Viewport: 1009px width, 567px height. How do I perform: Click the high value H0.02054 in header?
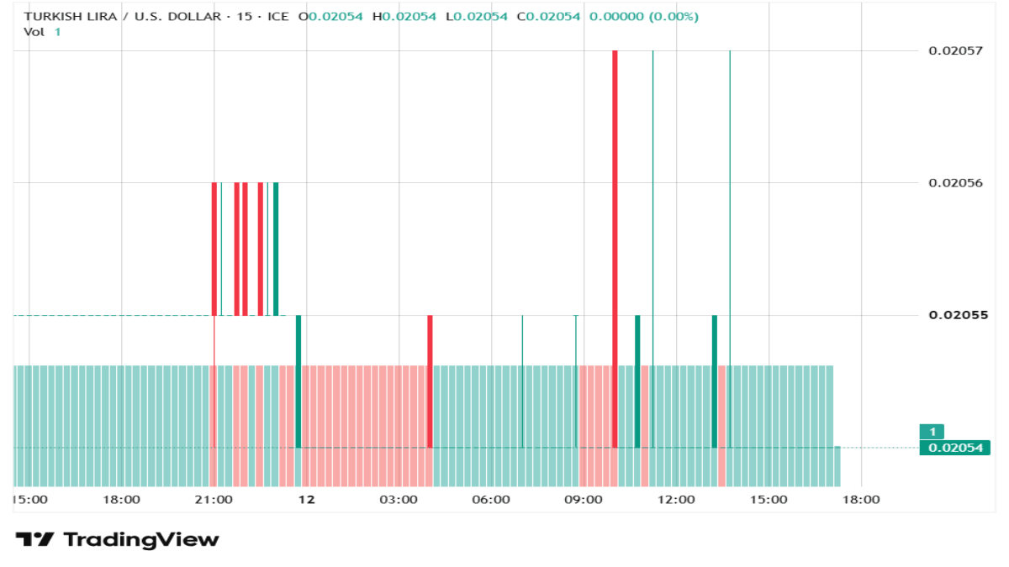tap(404, 17)
